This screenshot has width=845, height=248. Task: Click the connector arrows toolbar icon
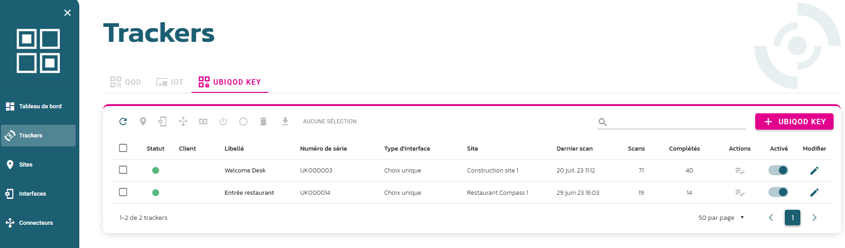183,121
